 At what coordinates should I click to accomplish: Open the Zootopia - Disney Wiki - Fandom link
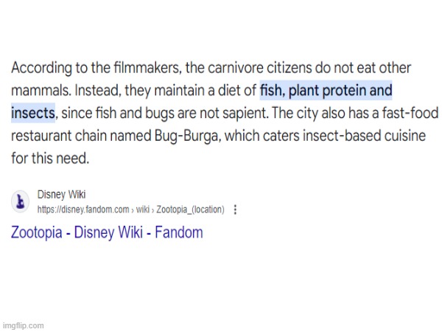pos(107,232)
